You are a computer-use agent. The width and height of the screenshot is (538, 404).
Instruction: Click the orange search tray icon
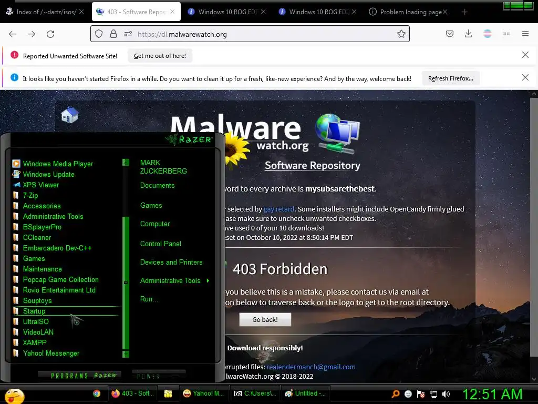click(396, 394)
